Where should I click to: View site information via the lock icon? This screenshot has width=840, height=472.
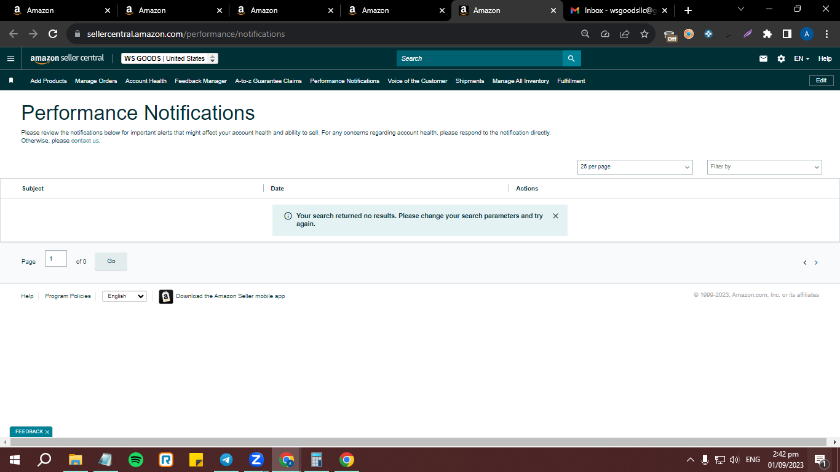pyautogui.click(x=77, y=34)
